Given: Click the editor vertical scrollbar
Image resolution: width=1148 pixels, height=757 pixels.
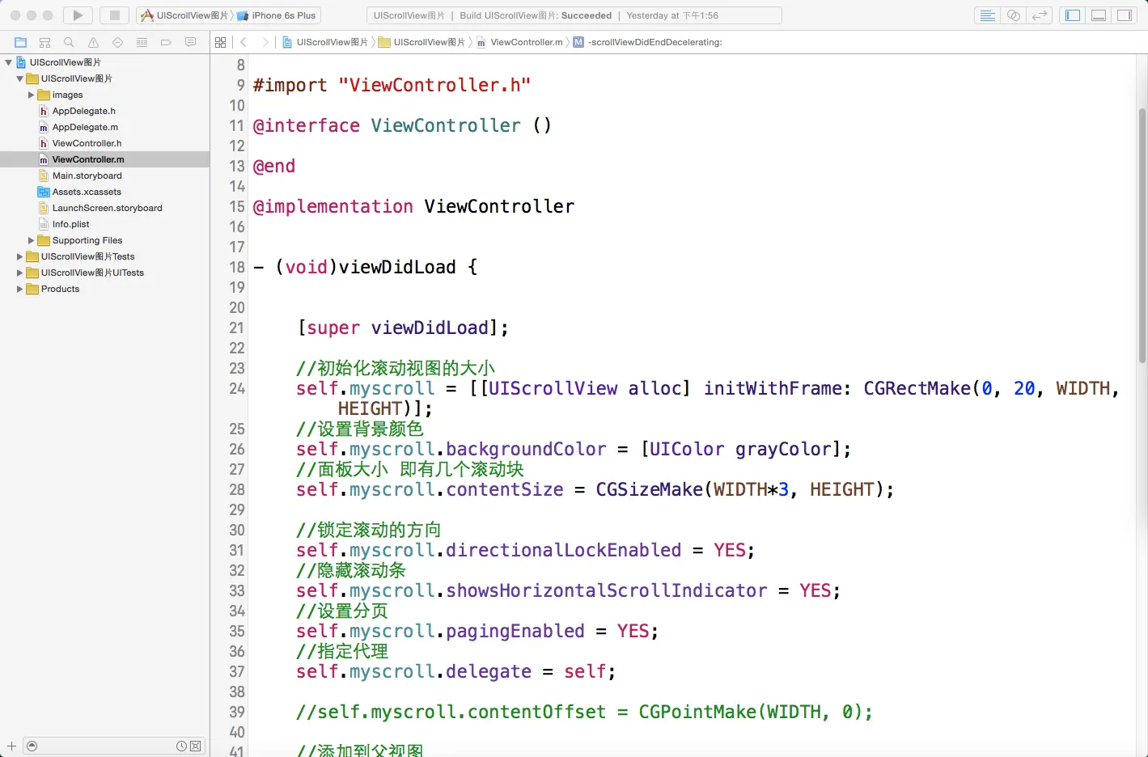Looking at the screenshot, I should (x=1142, y=235).
